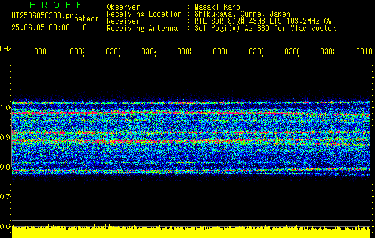Viewport: 375px width, 238px height.
Task: Click the HROFFT title text
Action: (61, 5)
